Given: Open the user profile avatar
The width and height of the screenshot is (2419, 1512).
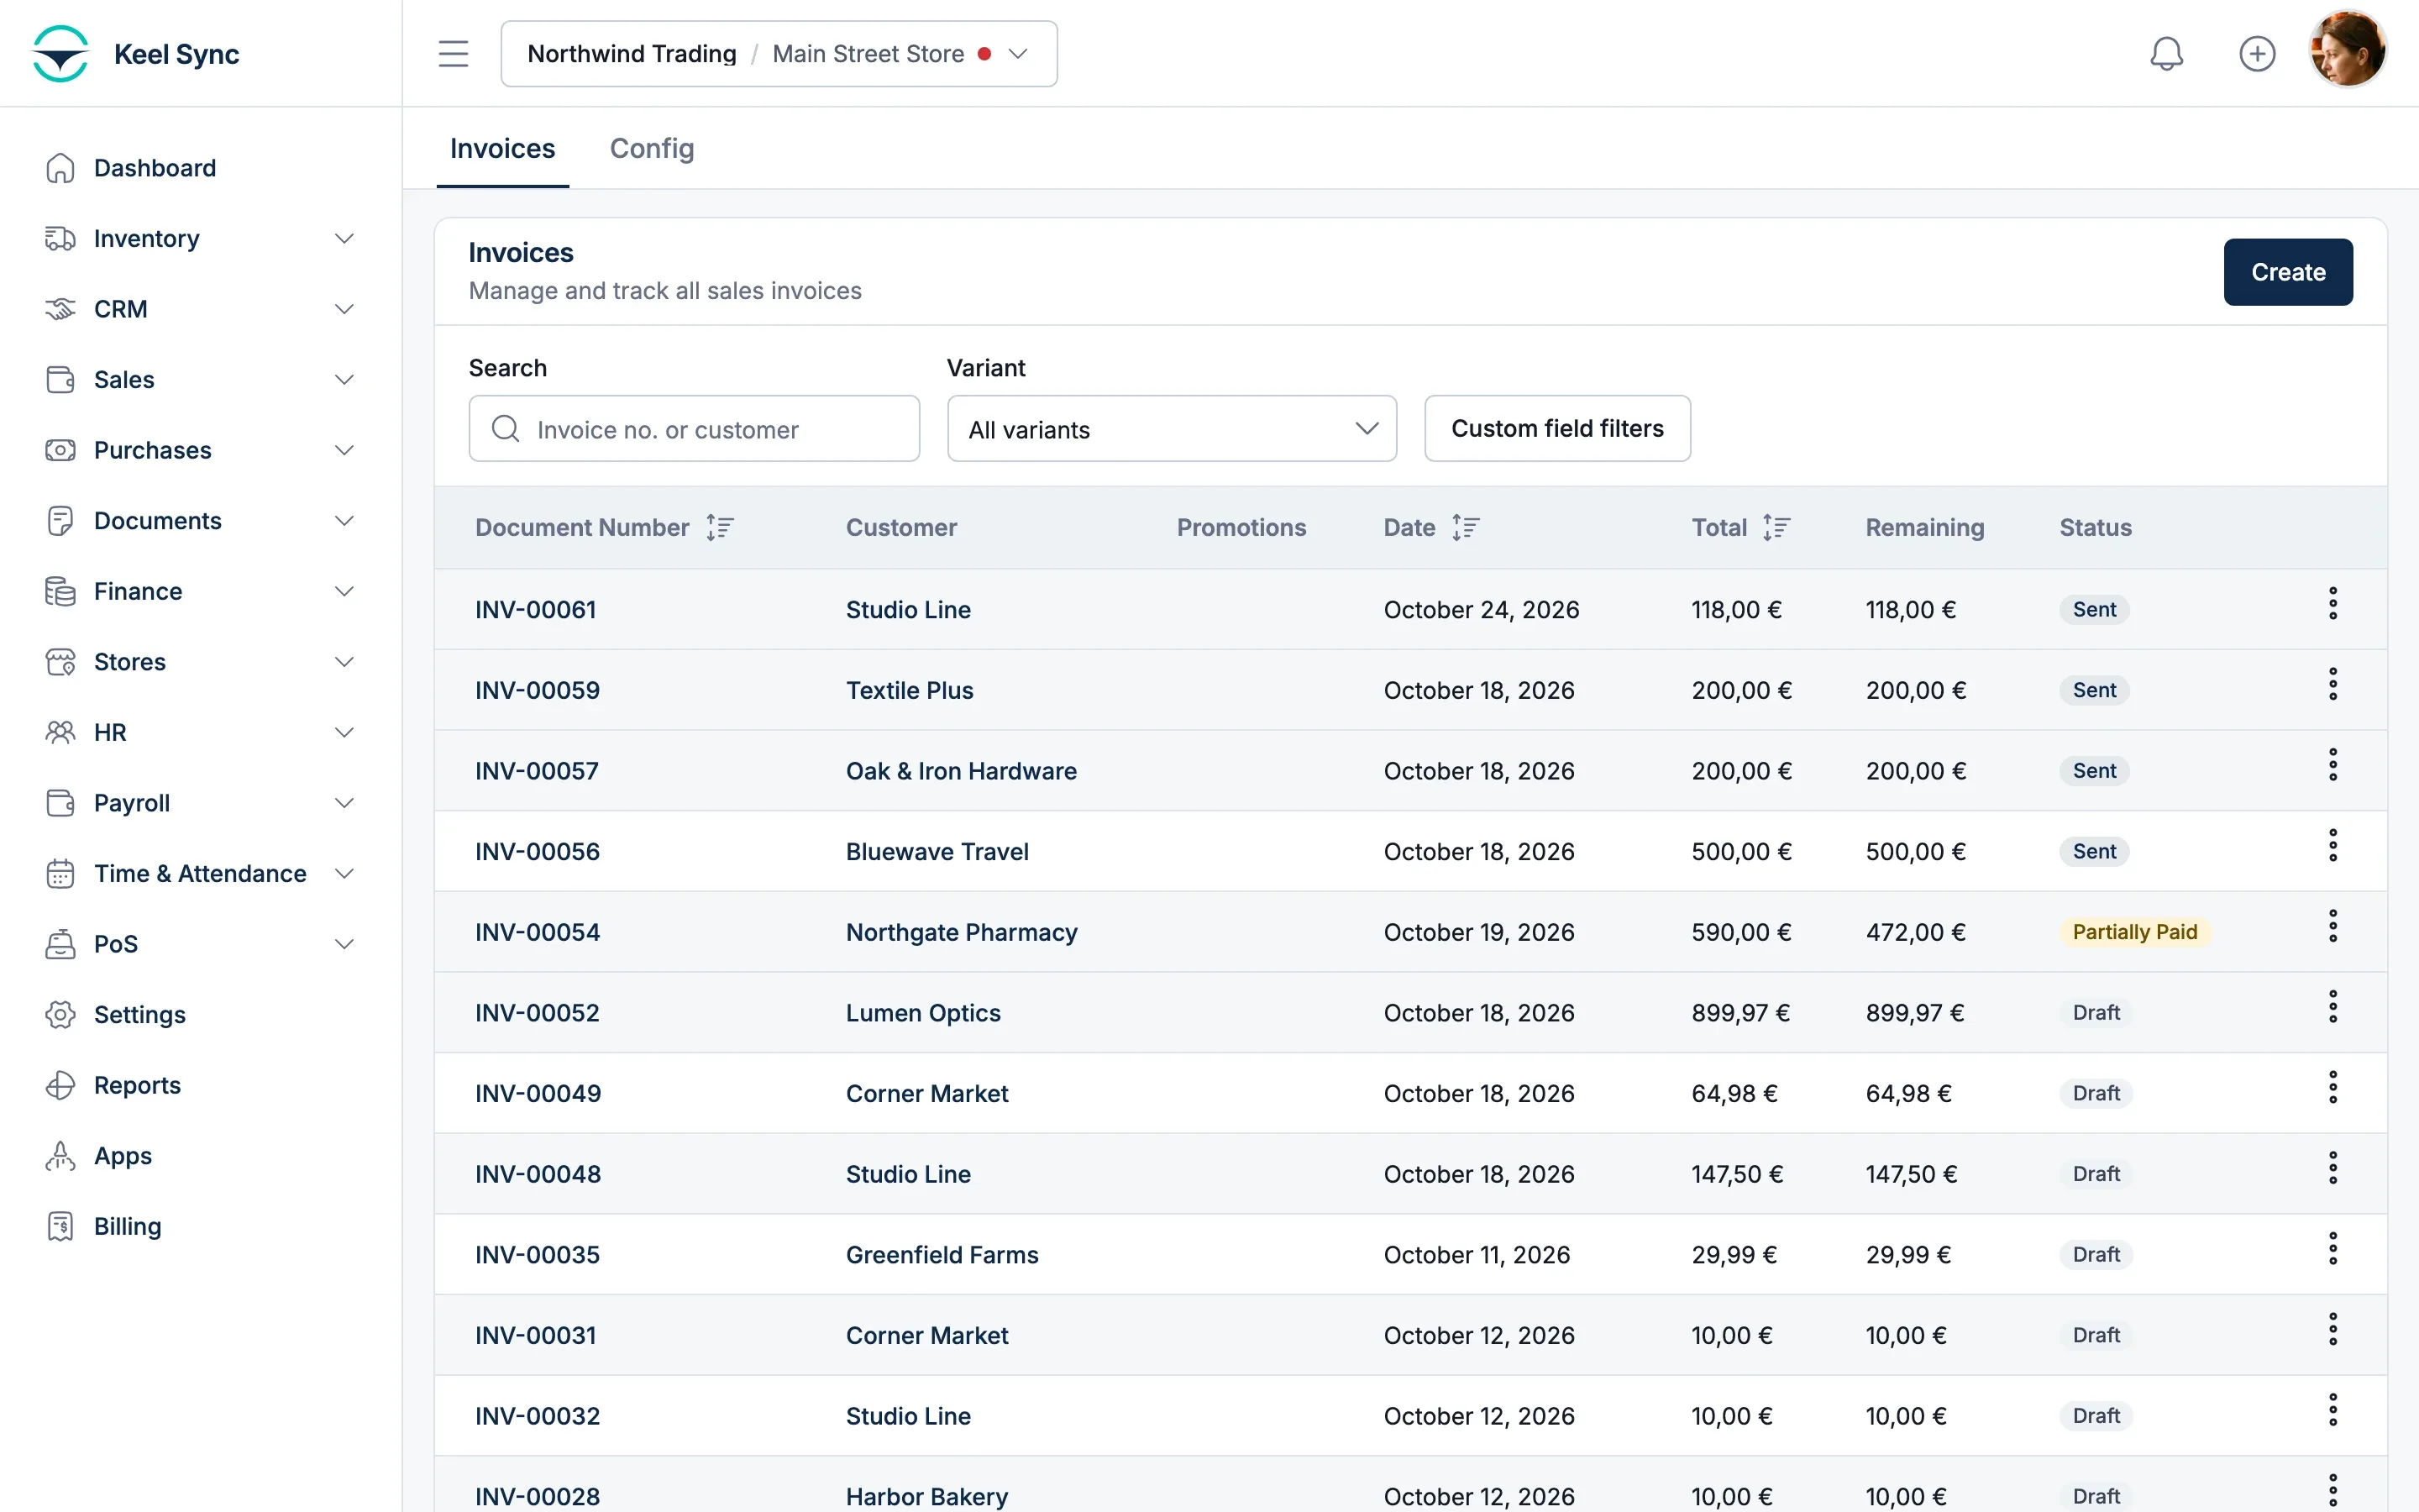Looking at the screenshot, I should [2347, 50].
